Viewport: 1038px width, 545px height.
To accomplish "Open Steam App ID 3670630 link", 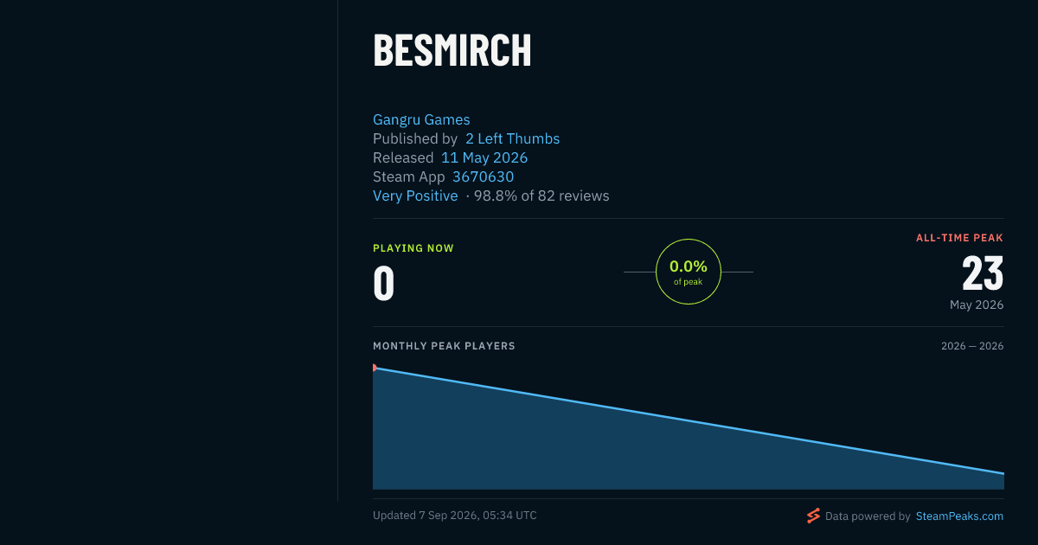I will (483, 176).
